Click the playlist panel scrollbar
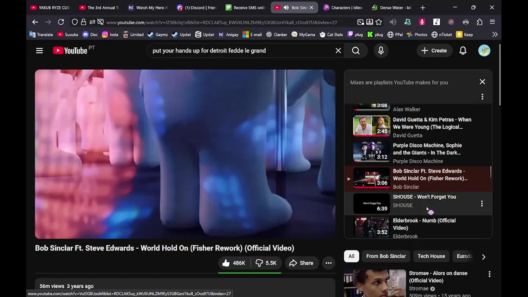 pos(490,172)
